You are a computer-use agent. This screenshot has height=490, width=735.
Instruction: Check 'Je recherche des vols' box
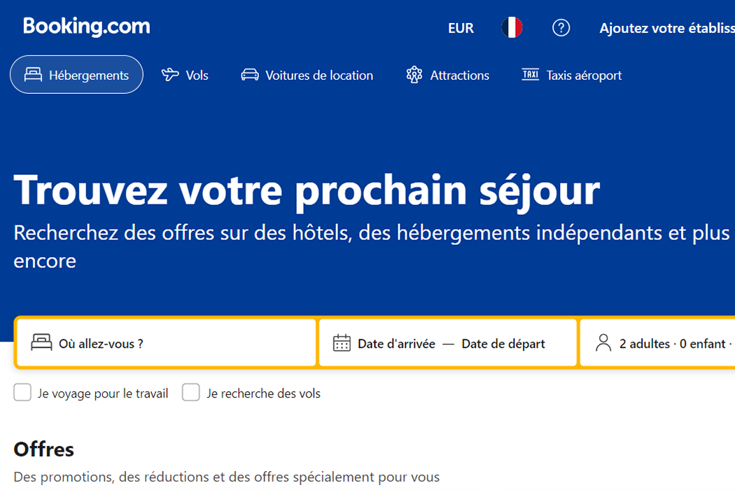click(x=191, y=393)
